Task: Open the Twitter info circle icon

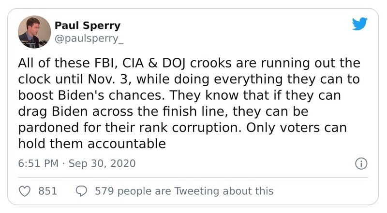Action: pos(360,163)
